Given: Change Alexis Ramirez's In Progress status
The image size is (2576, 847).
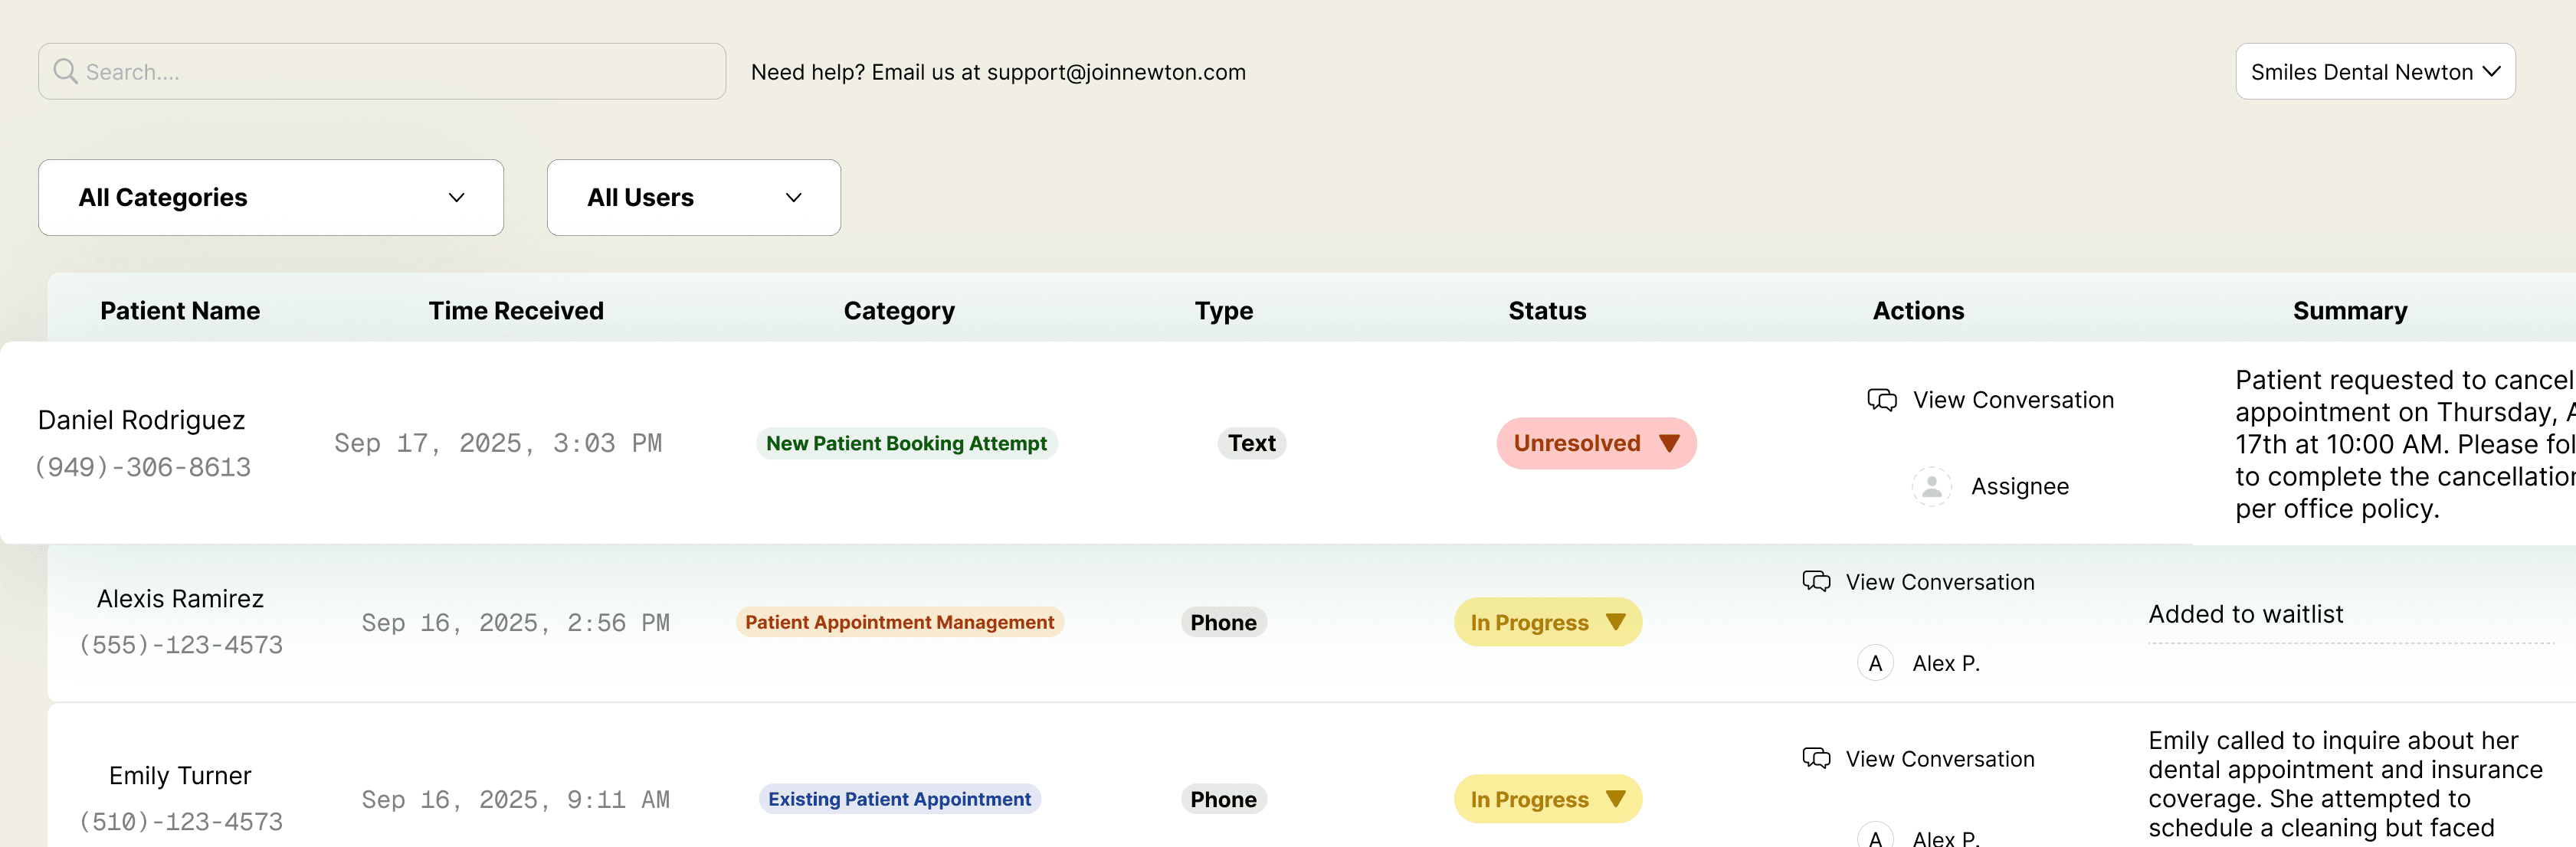Looking at the screenshot, I should tap(1547, 622).
